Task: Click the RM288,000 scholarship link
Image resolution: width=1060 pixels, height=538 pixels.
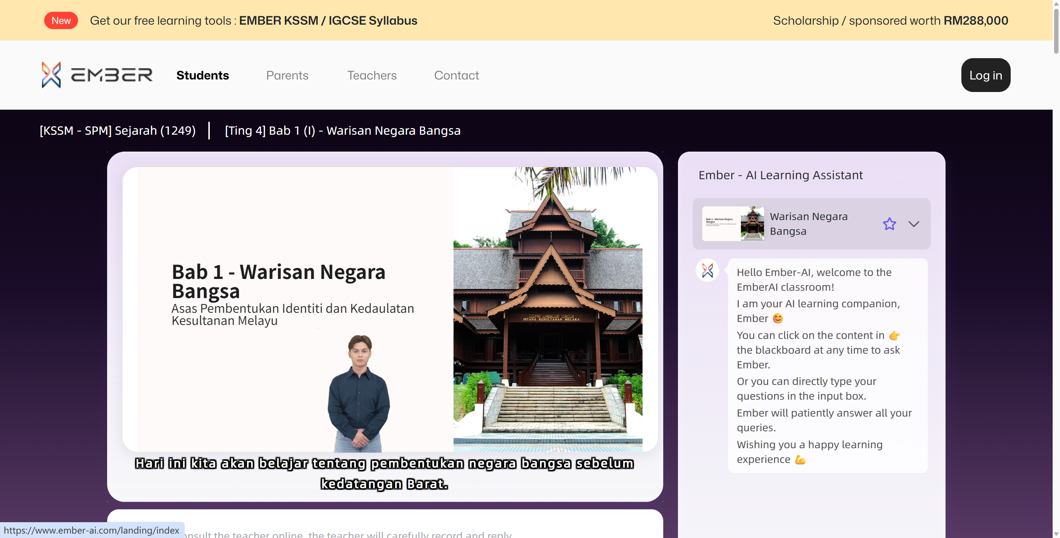Action: (975, 21)
